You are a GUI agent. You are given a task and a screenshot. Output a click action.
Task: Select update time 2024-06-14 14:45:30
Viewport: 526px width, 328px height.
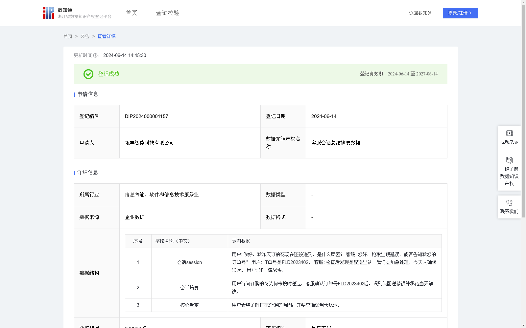click(125, 56)
